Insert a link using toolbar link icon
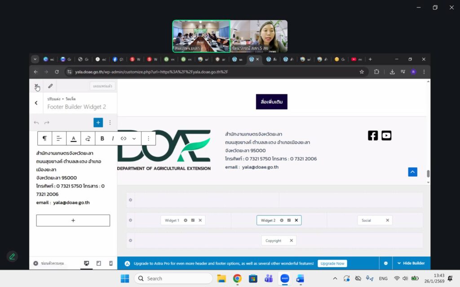Image resolution: width=460 pixels, height=287 pixels. click(124, 139)
